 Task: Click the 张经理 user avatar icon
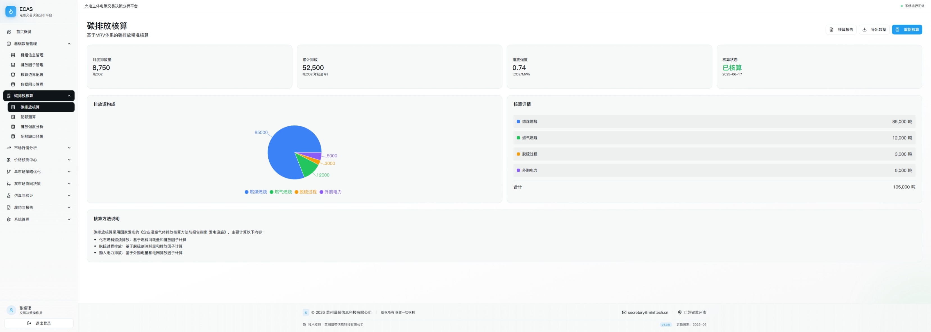11,310
